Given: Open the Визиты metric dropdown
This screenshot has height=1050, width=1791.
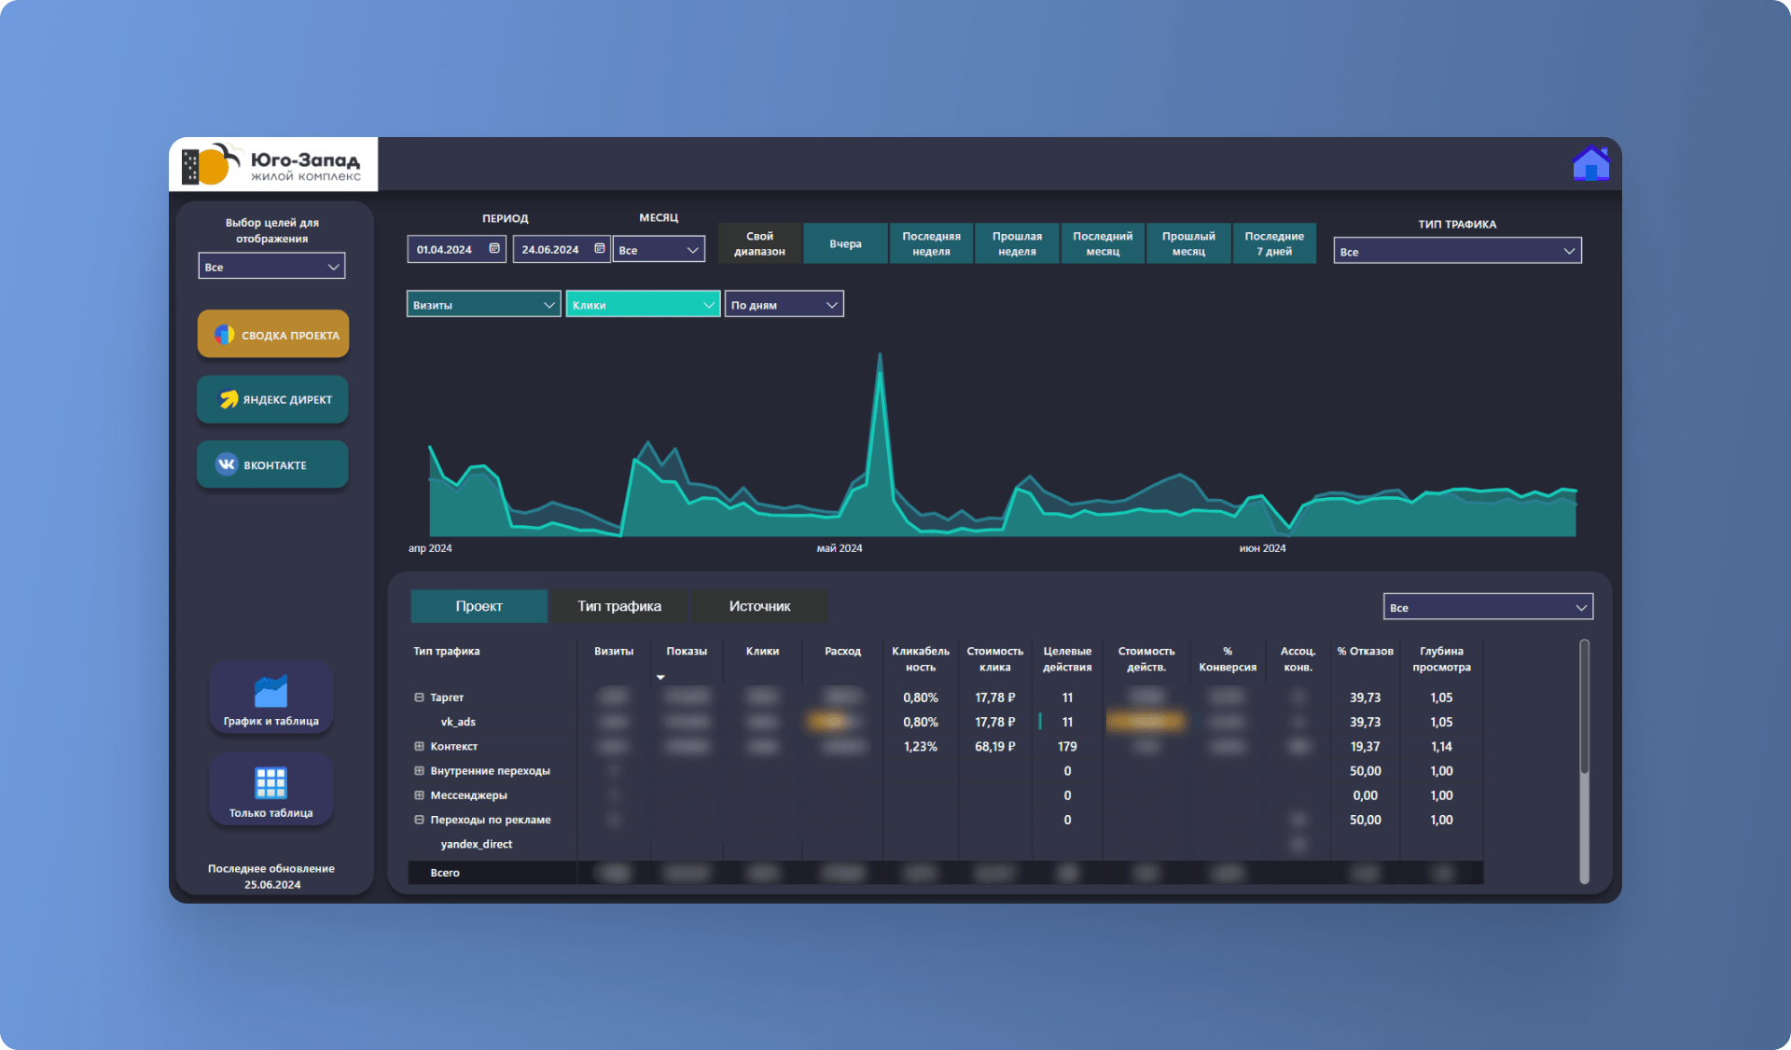Looking at the screenshot, I should [483, 305].
